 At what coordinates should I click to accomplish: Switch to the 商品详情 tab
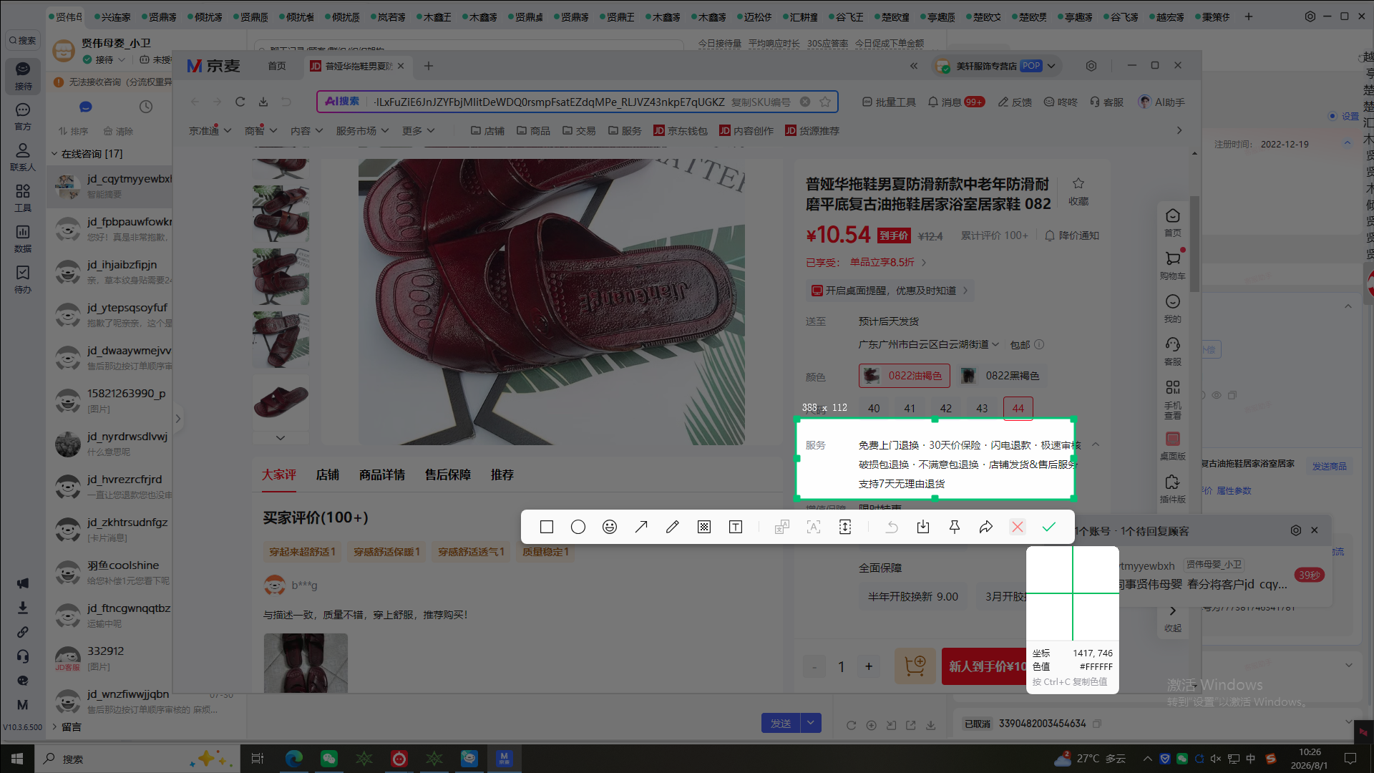[x=382, y=475]
